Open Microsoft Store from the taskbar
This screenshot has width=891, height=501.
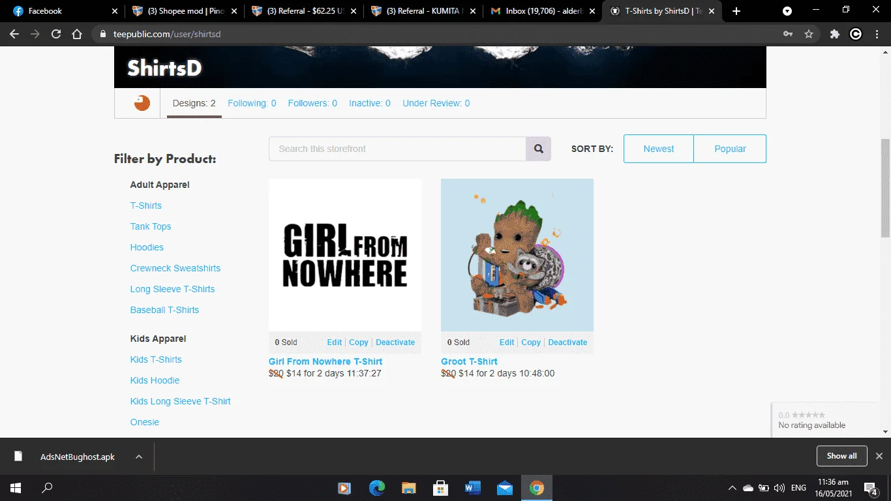(441, 487)
